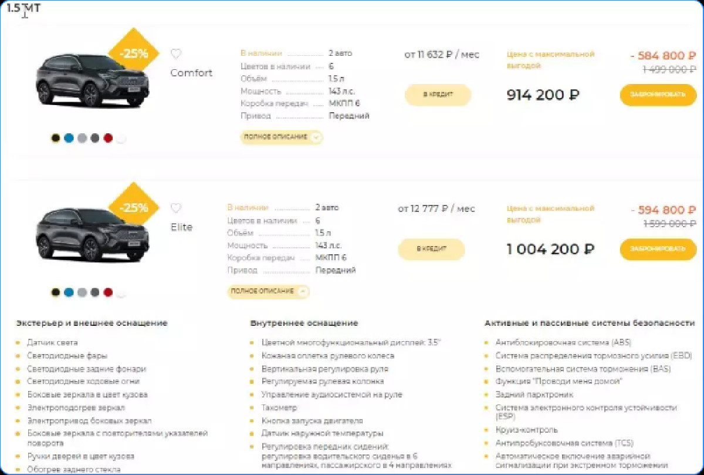Click "Светодиодные ходовые огни" list item
Image resolution: width=704 pixels, height=475 pixels.
[83, 382]
